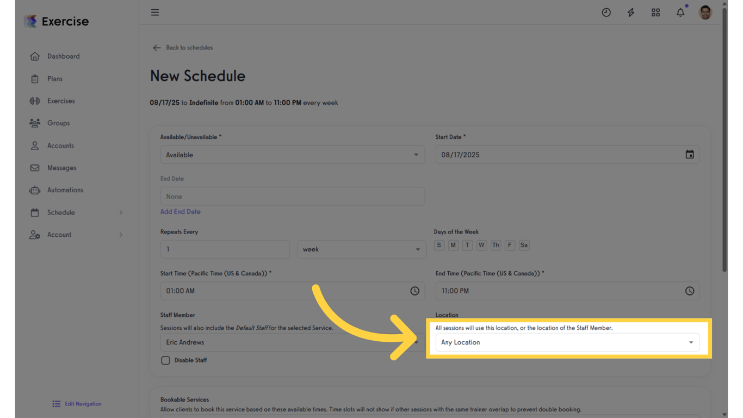Click the Dashboard home icon
The height and width of the screenshot is (418, 743).
point(35,56)
